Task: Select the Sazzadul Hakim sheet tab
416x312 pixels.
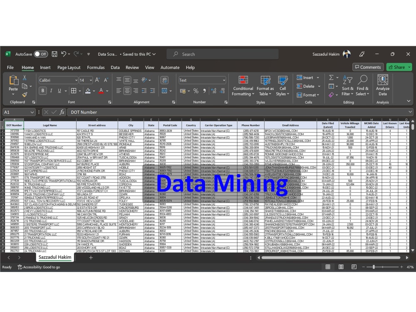Action: (x=55, y=257)
